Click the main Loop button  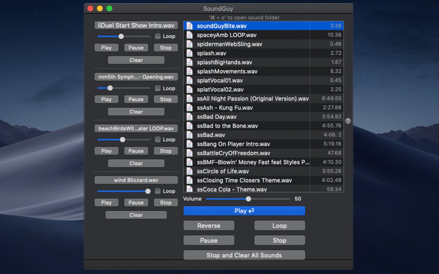279,226
